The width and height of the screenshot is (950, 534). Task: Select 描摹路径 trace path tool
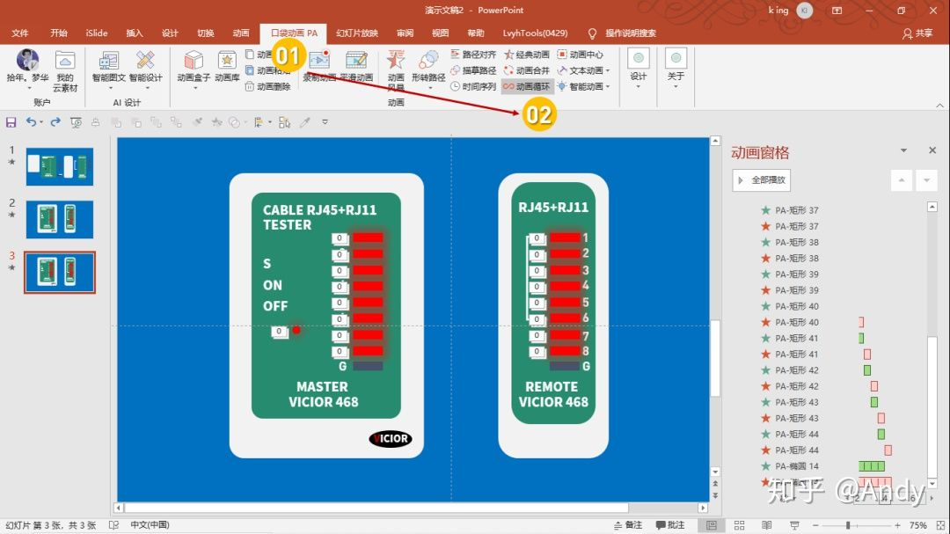coord(473,70)
